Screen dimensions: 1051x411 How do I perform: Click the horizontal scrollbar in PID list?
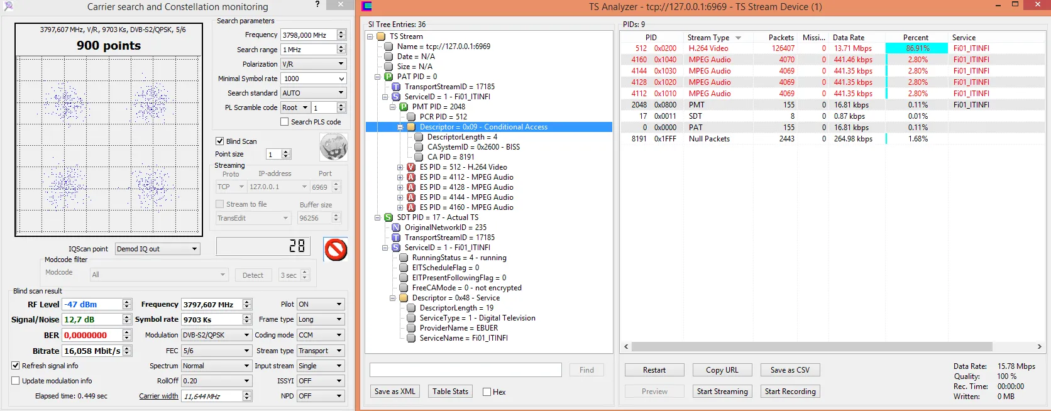[811, 347]
